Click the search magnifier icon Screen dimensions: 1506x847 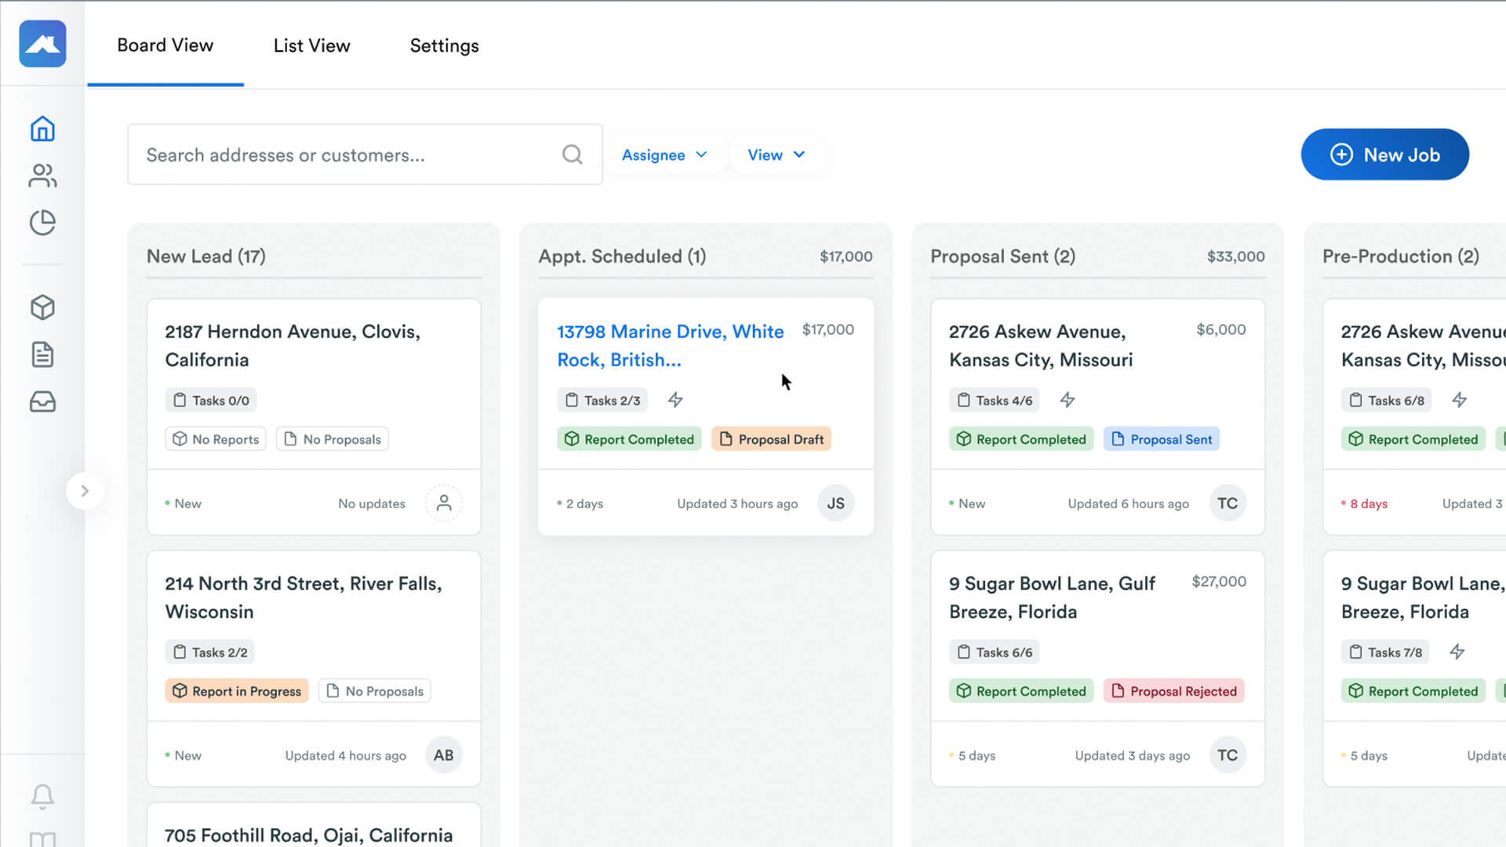pos(573,154)
